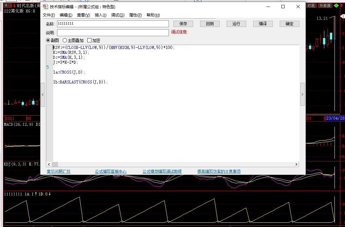Click the 222简化版 XG:0 label in the chart
This screenshot has height=227, width=345.
[x=19, y=11]
